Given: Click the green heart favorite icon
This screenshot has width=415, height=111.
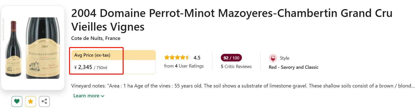Looking at the screenshot, I should [x=17, y=101].
